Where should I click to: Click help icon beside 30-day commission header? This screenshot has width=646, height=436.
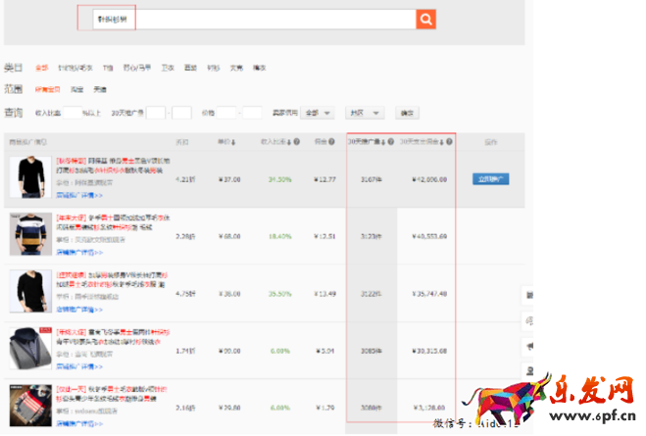449,142
